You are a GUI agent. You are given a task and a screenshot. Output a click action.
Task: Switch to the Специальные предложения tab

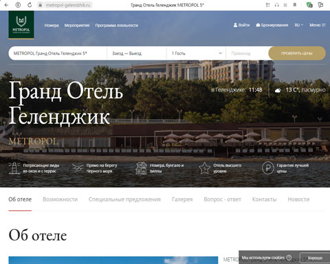click(x=124, y=199)
